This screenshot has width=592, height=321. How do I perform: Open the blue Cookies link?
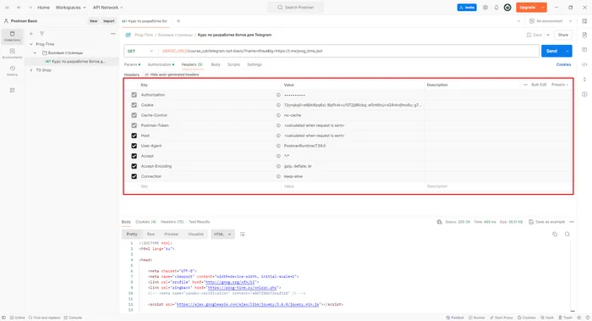[x=563, y=64]
